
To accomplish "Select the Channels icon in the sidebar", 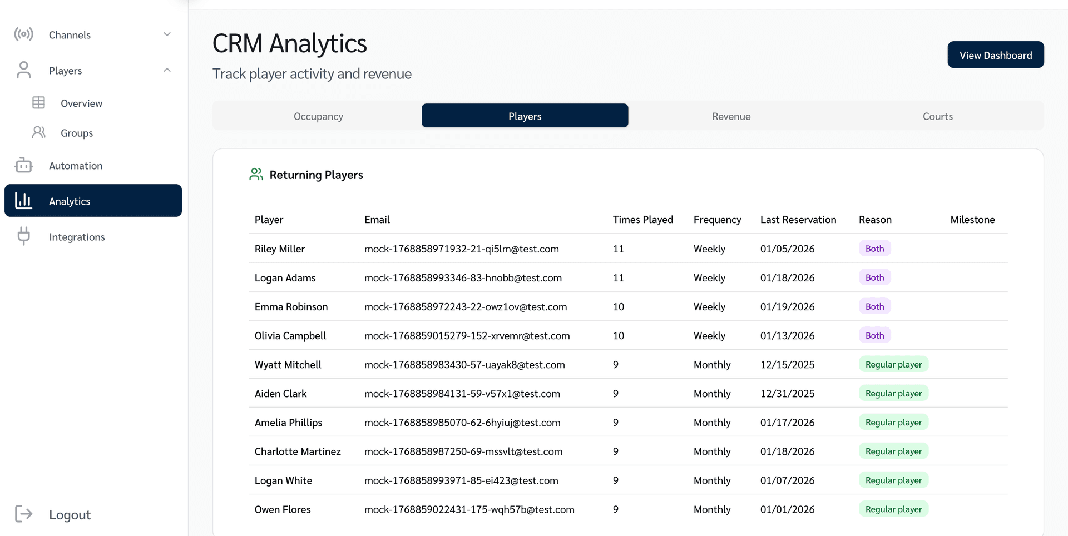I will (23, 34).
